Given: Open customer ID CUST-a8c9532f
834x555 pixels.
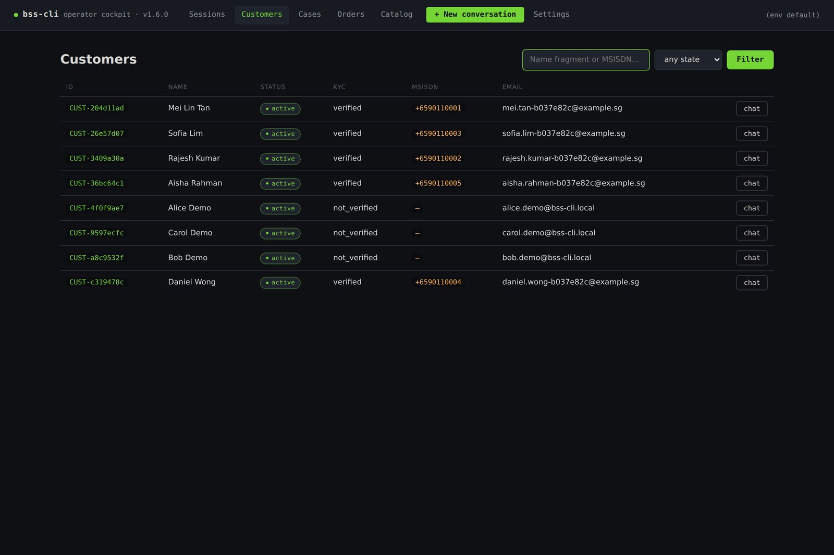Looking at the screenshot, I should tap(96, 258).
